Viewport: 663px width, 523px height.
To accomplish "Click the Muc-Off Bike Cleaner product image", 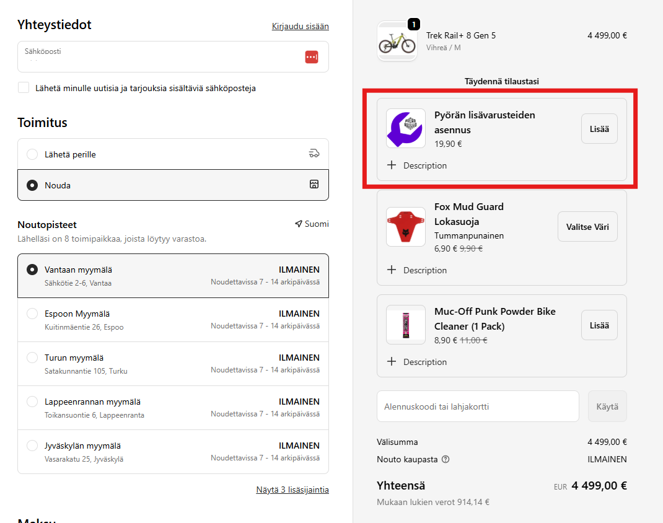I will coord(405,325).
